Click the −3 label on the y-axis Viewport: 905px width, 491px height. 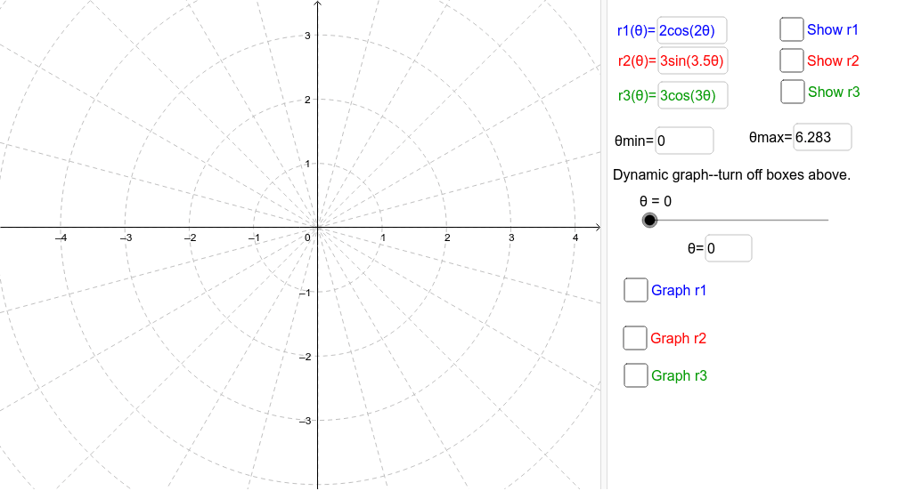pyautogui.click(x=304, y=421)
